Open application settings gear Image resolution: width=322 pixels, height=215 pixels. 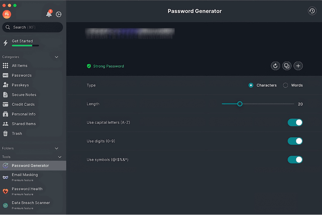point(58,14)
